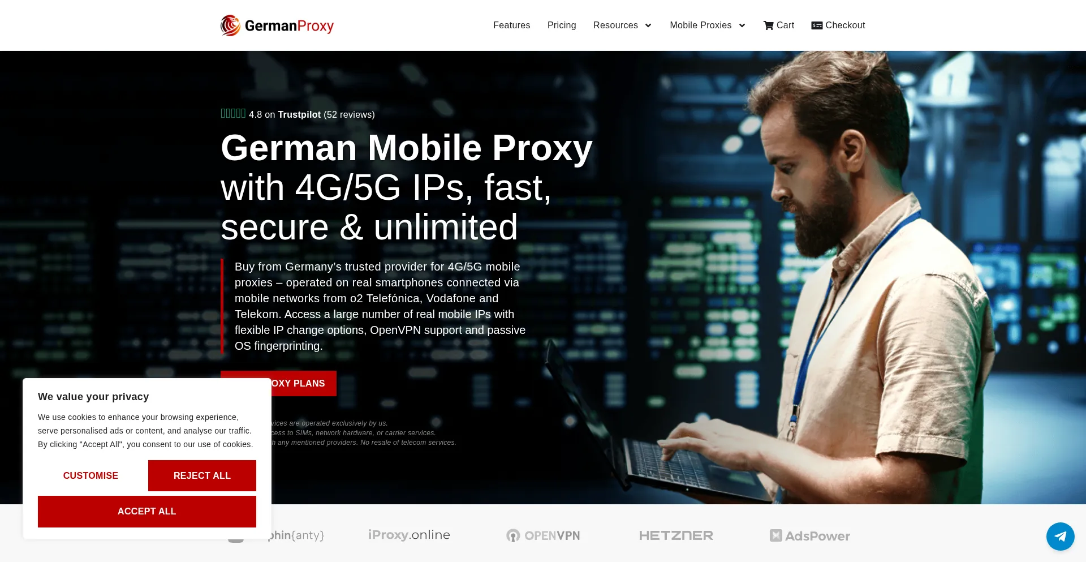1086x562 pixels.
Task: Expand the Resources dropdown chevron
Action: pos(648,25)
